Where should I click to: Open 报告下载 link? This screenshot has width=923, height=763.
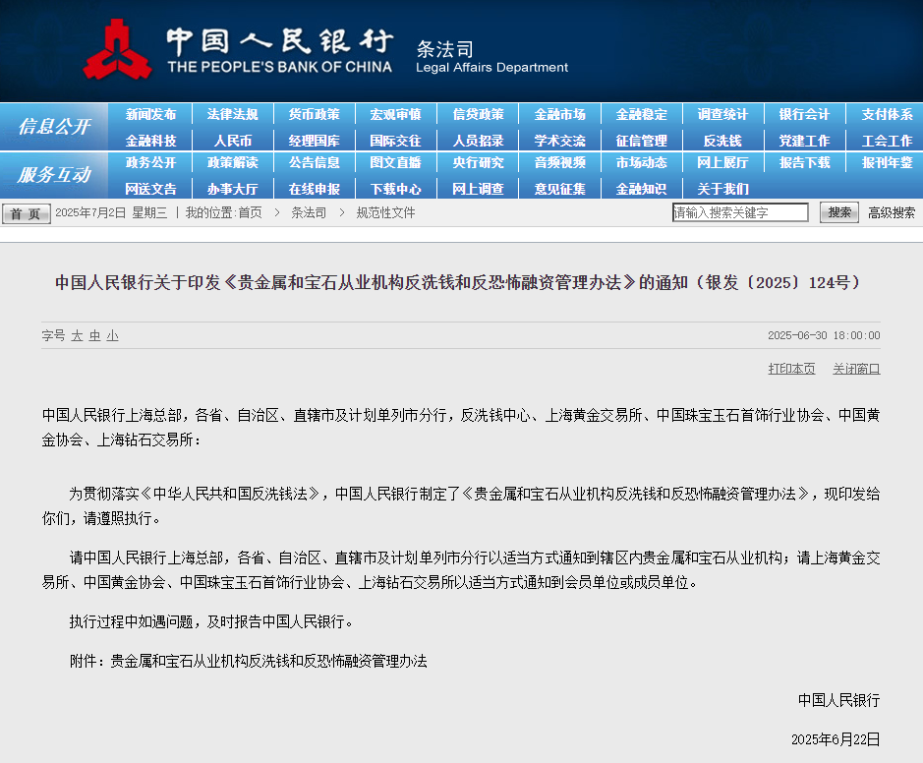pyautogui.click(x=805, y=162)
